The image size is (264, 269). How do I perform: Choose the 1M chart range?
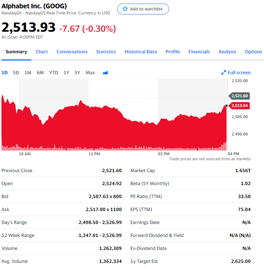pyautogui.click(x=28, y=73)
